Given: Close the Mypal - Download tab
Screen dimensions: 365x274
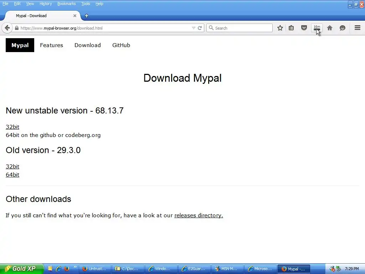Looking at the screenshot, I should tap(75, 16).
